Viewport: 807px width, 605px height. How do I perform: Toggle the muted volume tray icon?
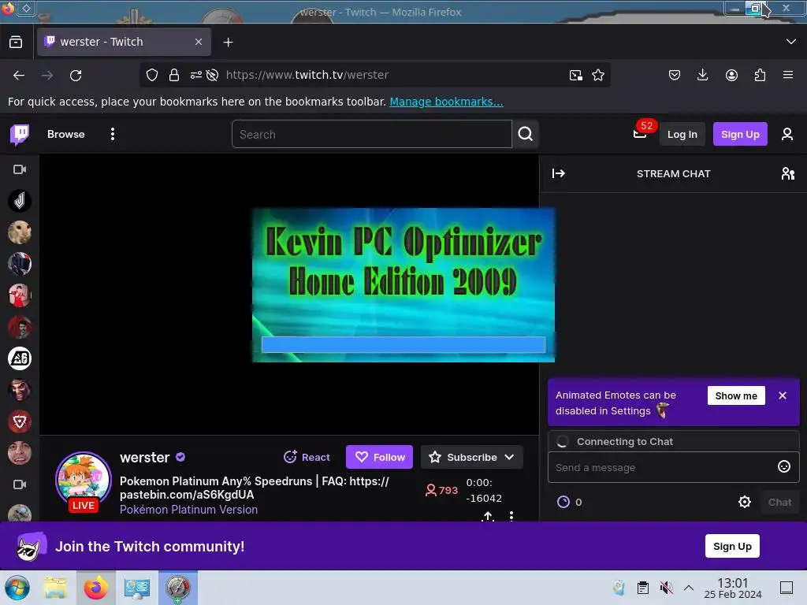tap(666, 588)
